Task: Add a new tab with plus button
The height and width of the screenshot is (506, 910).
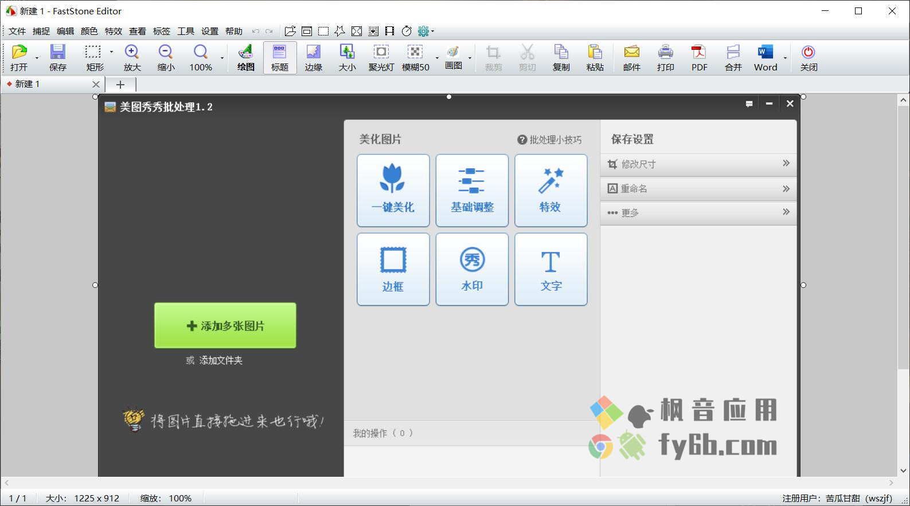Action: 120,85
